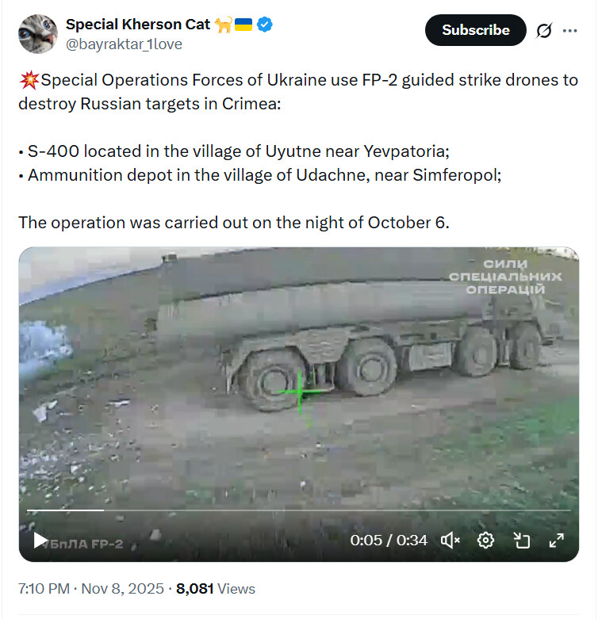Click the @bayraktar_1love handle
The width and height of the screenshot is (598, 619).
coord(124,44)
